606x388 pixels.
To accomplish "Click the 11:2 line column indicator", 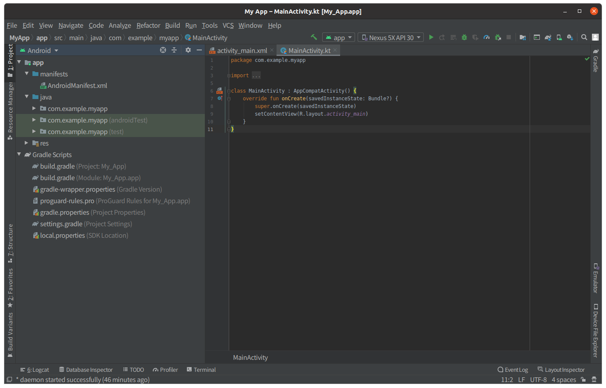I will click(507, 379).
